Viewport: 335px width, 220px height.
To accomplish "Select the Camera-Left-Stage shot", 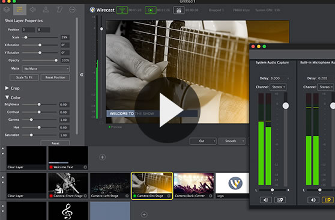I will (110, 186).
